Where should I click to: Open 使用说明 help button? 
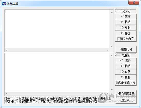(126, 49)
